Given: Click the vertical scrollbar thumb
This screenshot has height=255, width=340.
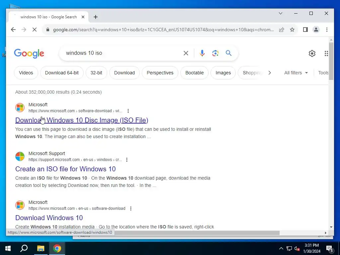Looking at the screenshot, I should 331,61.
